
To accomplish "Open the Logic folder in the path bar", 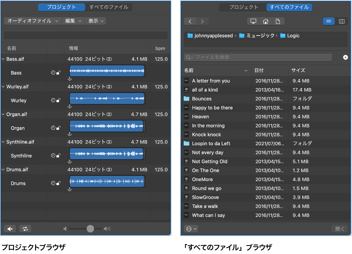I will (293, 35).
